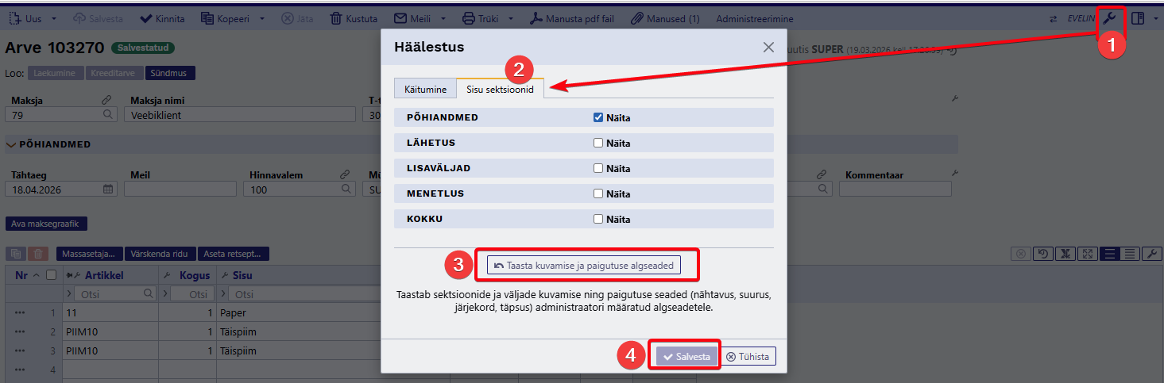The image size is (1164, 383).
Task: Click the search magnifier in Maksja field
Action: pyautogui.click(x=108, y=114)
